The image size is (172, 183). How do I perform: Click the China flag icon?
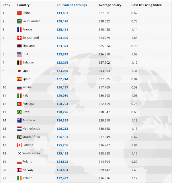pyautogui.click(x=19, y=13)
